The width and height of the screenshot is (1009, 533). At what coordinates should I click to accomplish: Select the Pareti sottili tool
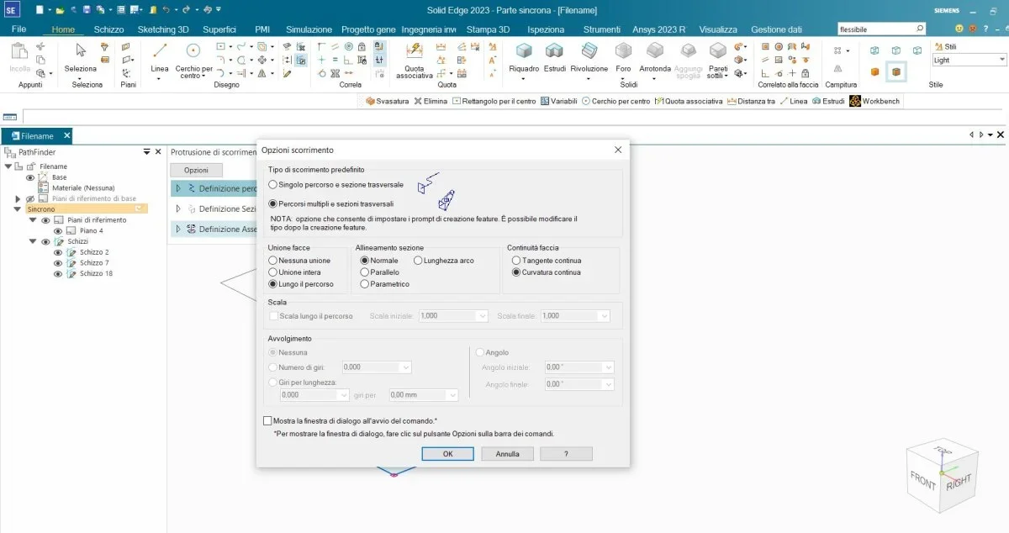(x=717, y=59)
